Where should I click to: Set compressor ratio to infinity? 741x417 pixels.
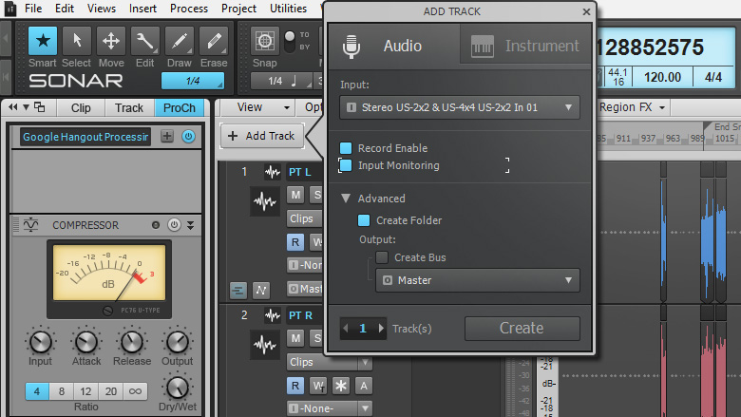tap(135, 391)
